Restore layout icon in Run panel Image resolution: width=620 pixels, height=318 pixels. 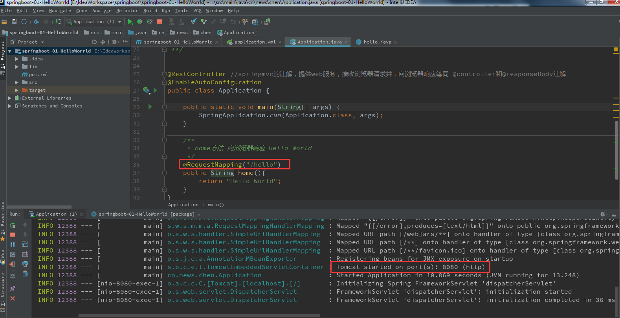pos(13,276)
